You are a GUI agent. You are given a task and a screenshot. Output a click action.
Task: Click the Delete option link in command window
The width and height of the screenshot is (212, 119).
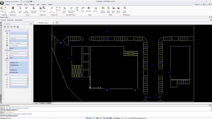[x=14, y=108]
